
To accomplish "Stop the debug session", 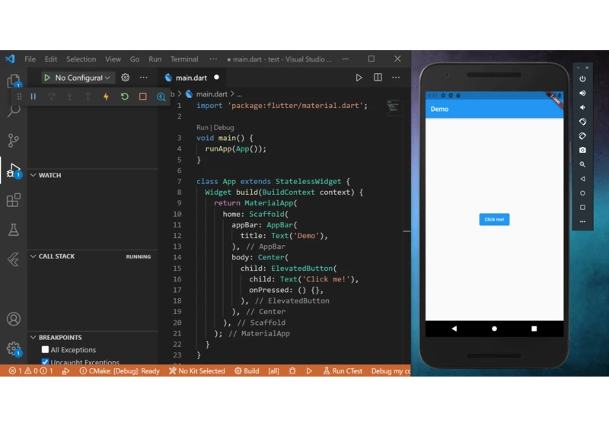I will click(x=142, y=96).
